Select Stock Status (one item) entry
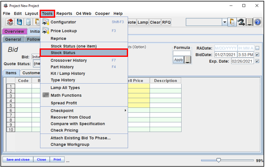Image resolution: width=265 pixels, height=168 pixels. [x=84, y=46]
